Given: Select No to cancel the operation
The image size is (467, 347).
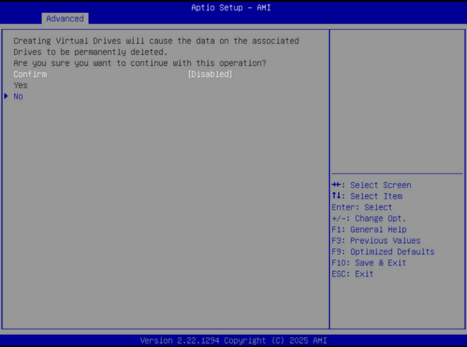Looking at the screenshot, I should pyautogui.click(x=18, y=96).
